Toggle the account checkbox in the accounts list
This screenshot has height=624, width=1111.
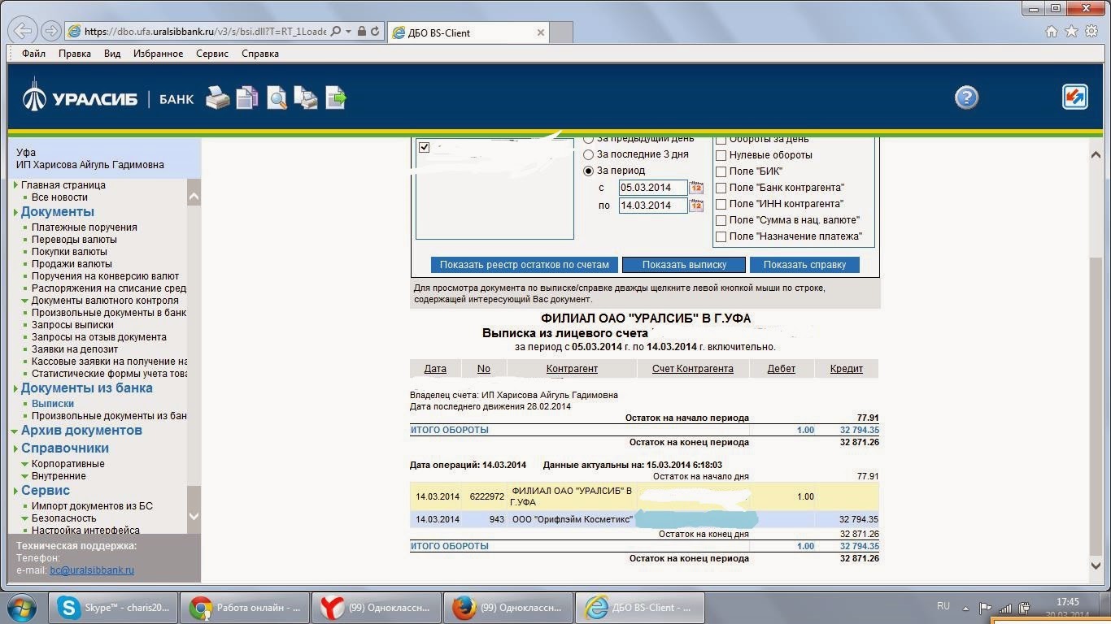click(x=424, y=148)
